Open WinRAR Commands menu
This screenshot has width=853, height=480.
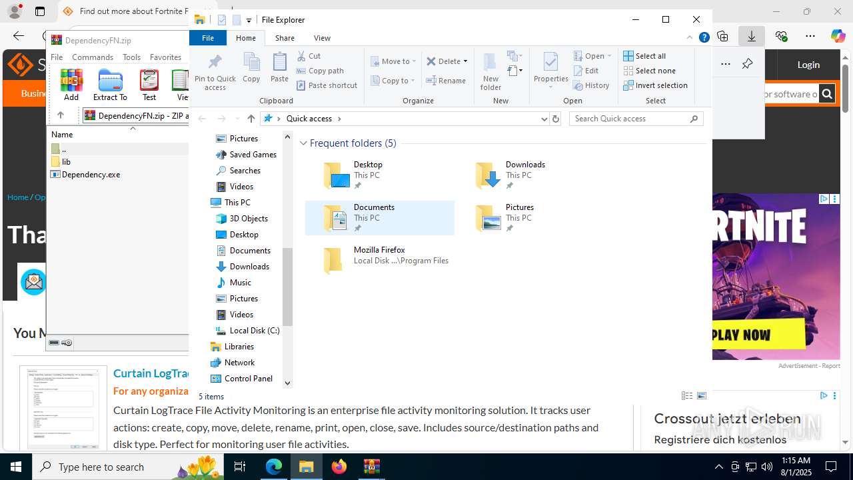pos(93,57)
